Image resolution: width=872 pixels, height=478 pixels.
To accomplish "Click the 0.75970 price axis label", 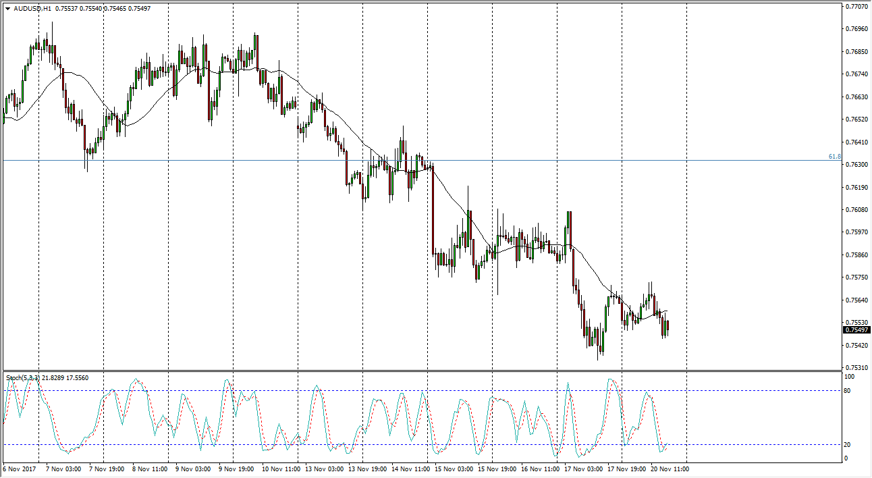I will (856, 232).
